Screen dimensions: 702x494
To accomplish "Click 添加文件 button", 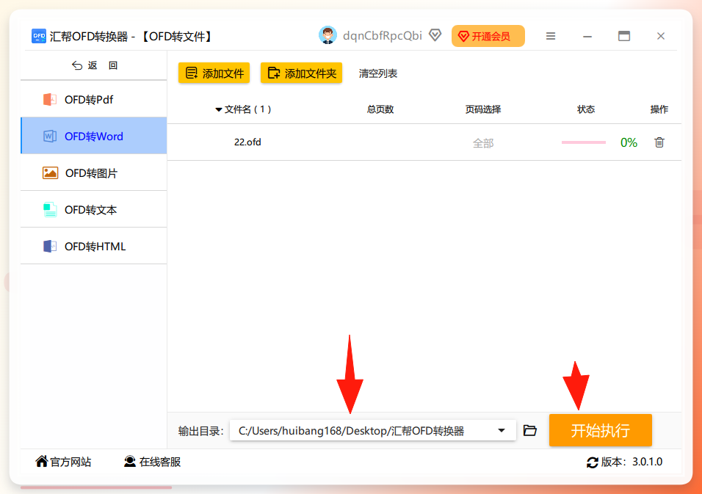I will 214,73.
